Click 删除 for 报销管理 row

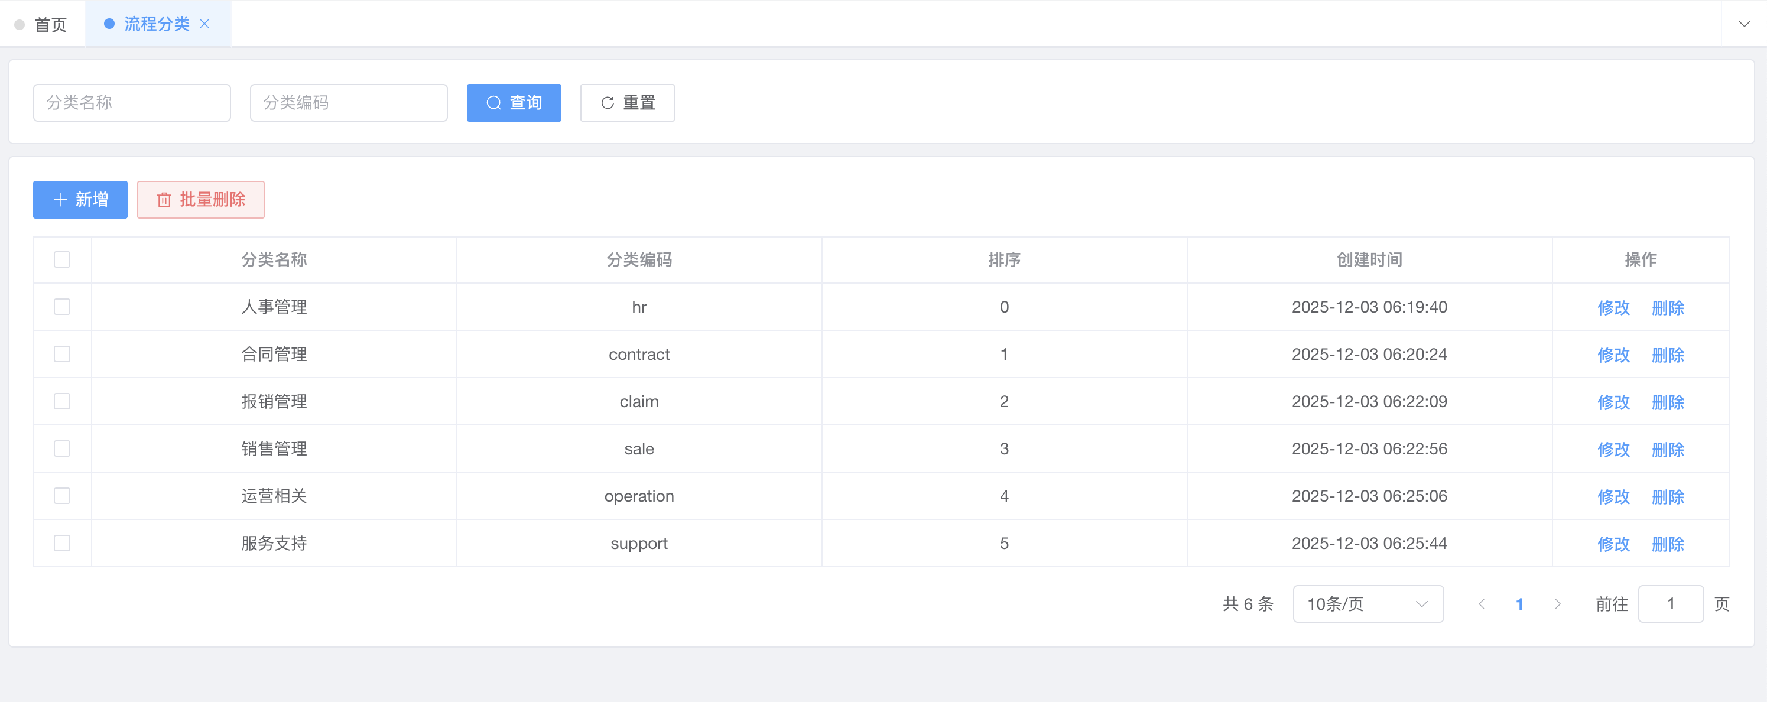[1668, 402]
